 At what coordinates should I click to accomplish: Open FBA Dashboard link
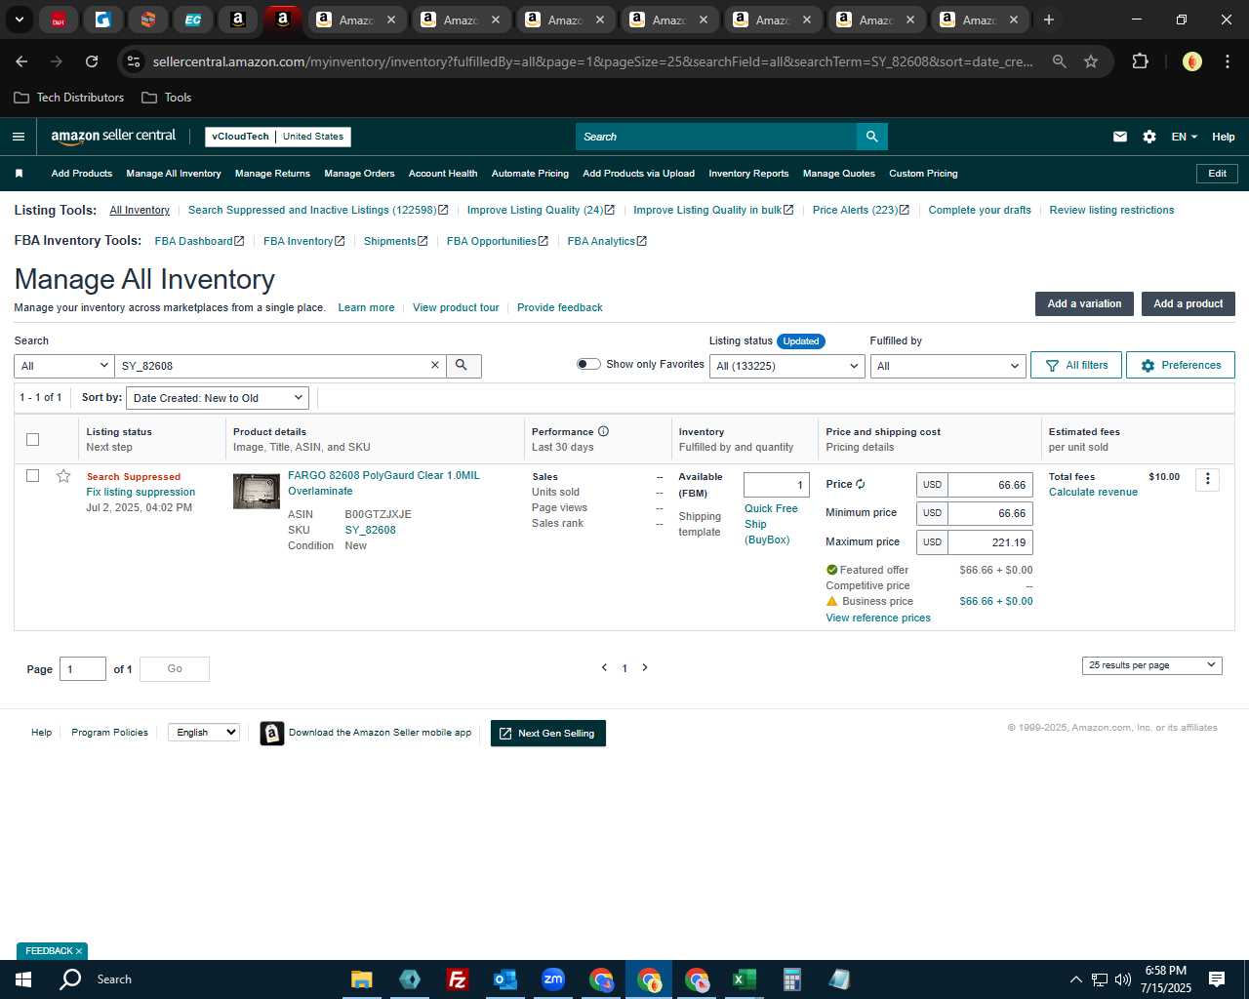coord(199,241)
